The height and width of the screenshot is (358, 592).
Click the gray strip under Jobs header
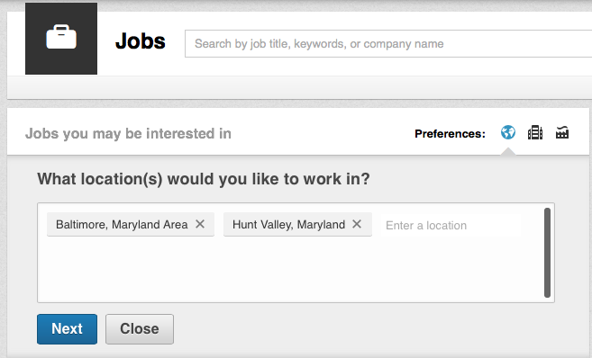point(299,87)
